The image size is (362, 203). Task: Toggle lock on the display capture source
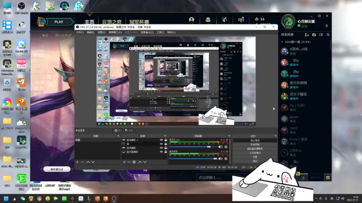[166, 152]
